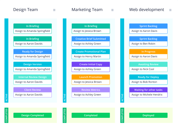This screenshot has width=178, height=130.
Task: Open the Ready for Design card header
Action: 32,52
